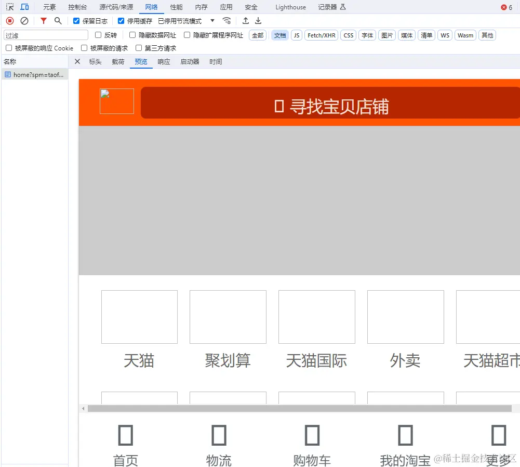Filter requests by 字体
The width and height of the screenshot is (520, 467).
(x=367, y=35)
